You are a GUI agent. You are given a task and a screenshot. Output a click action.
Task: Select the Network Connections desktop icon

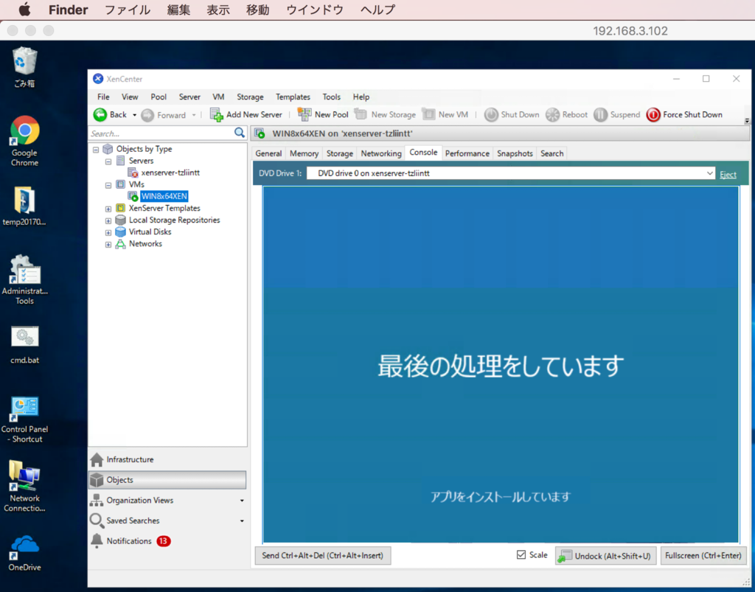[x=24, y=486]
